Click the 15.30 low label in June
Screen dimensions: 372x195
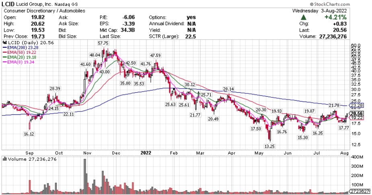pos(303,138)
